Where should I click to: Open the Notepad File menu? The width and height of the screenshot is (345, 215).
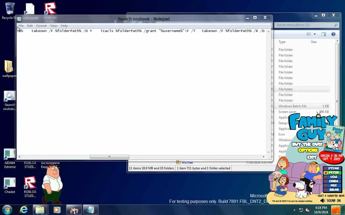coord(21,26)
